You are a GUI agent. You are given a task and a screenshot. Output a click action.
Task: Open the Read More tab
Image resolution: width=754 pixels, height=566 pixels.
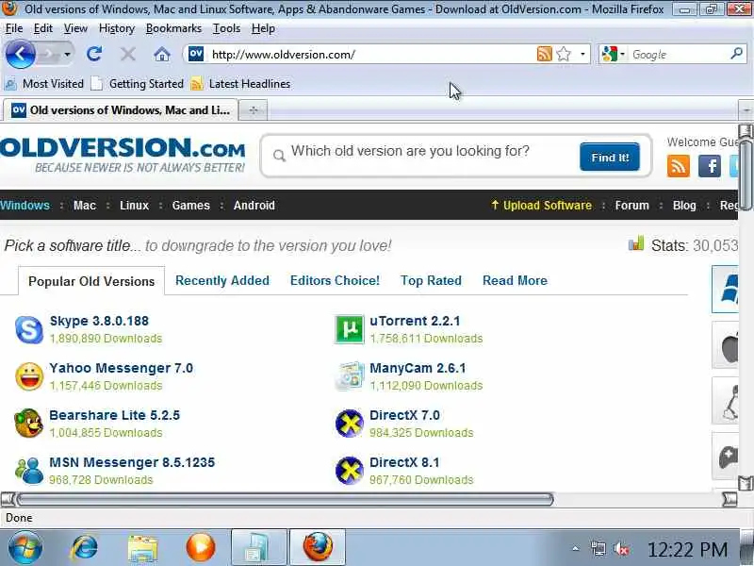[515, 280]
